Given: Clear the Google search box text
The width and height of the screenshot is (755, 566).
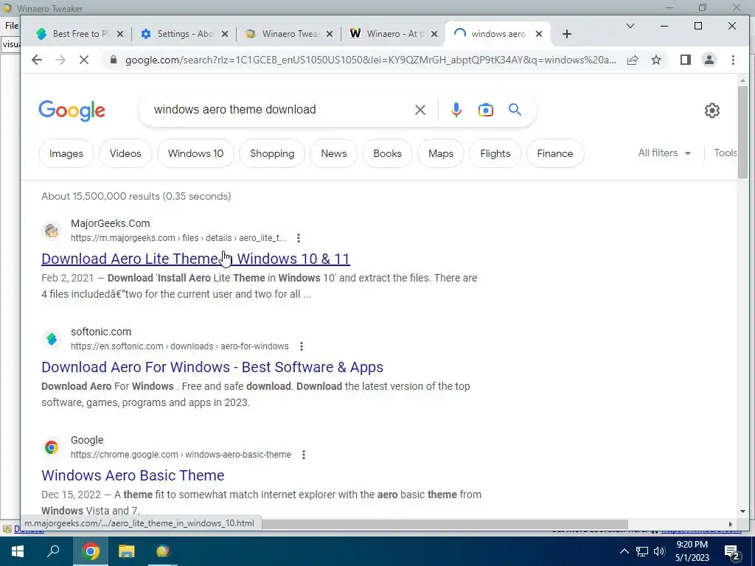Looking at the screenshot, I should (420, 110).
